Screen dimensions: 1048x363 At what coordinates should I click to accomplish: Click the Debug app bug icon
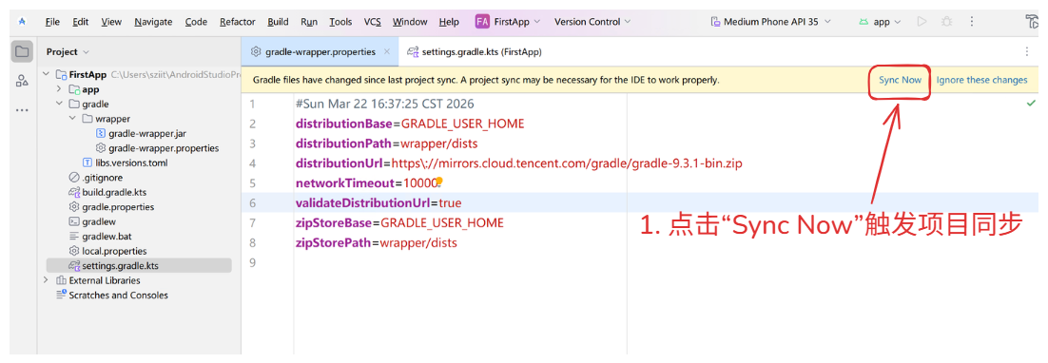coord(946,21)
